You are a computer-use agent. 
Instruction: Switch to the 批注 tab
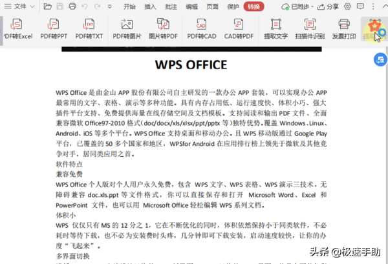click(x=171, y=6)
